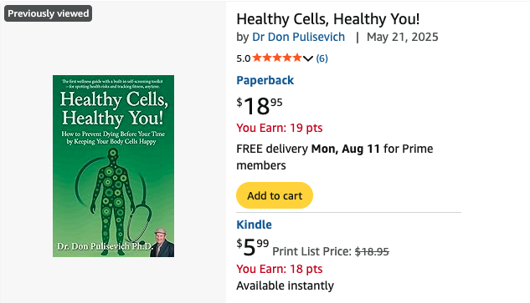The image size is (530, 303).
Task: Click the $5.99 Kindle price
Action: click(253, 247)
